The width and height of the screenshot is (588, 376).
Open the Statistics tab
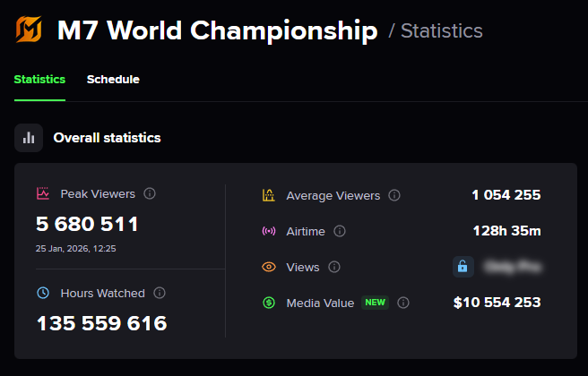(39, 80)
